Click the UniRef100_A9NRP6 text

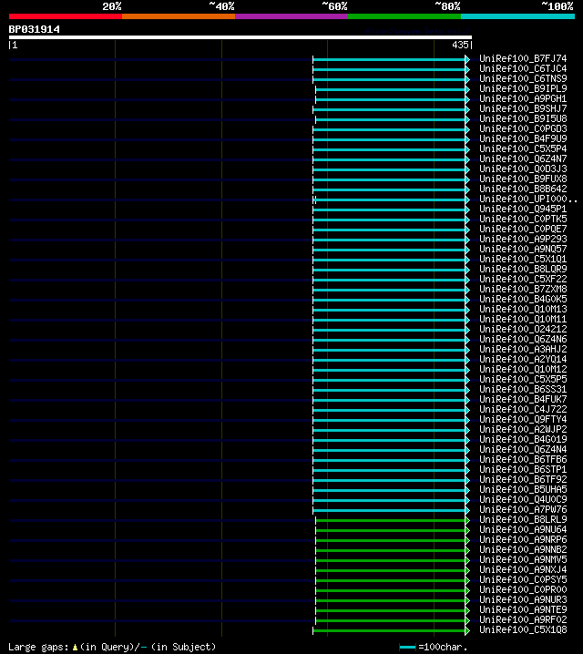point(523,539)
